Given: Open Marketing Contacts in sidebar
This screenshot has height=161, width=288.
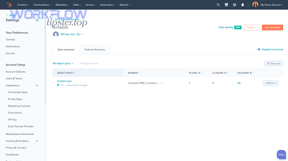Looking at the screenshot, I should 19,106.
